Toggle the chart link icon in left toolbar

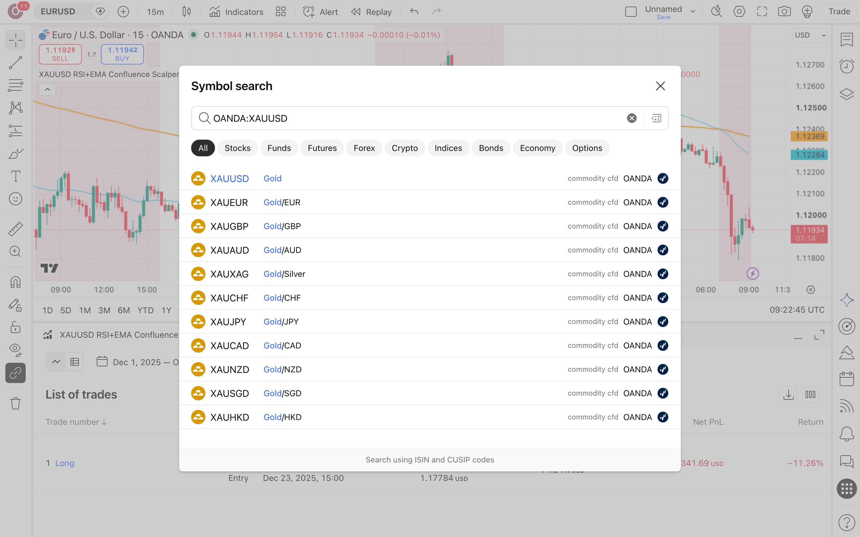point(16,373)
